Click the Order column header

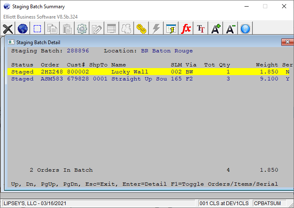pos(50,65)
